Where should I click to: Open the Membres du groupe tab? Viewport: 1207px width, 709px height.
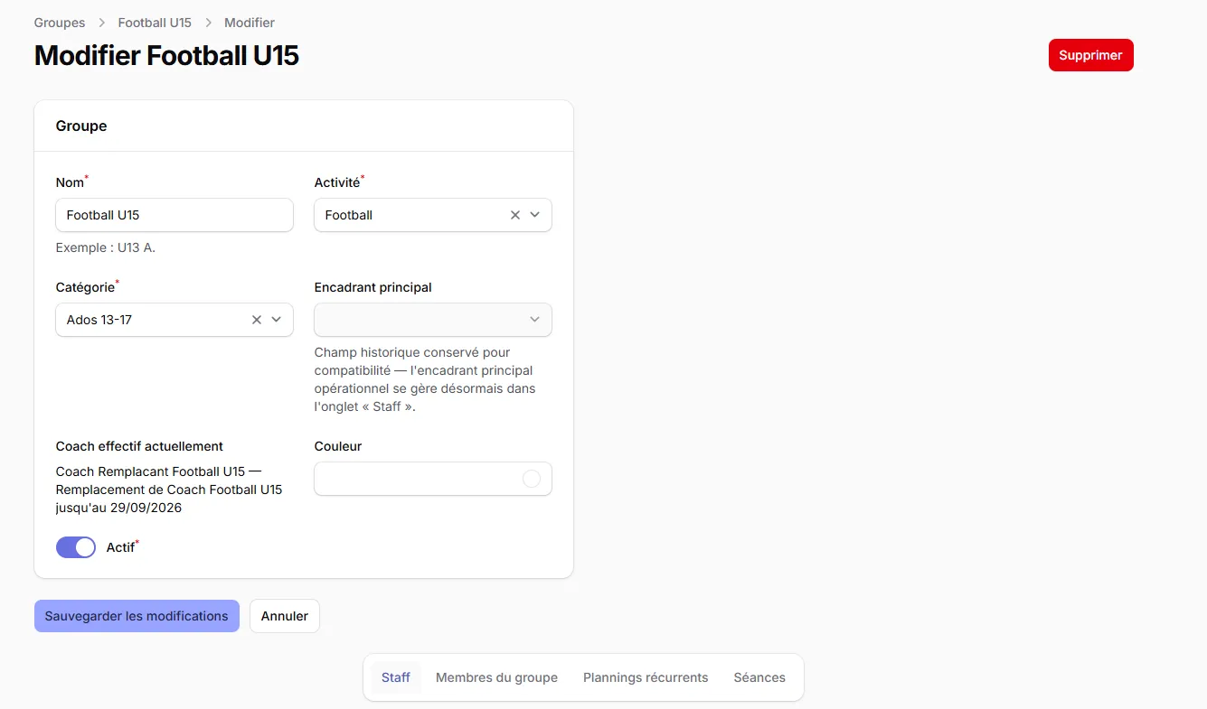point(496,677)
